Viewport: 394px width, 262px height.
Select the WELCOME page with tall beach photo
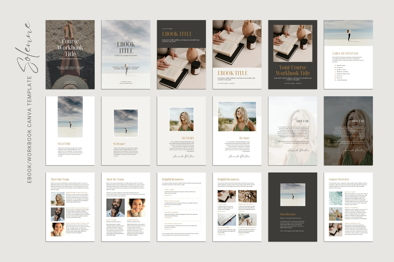(70, 131)
